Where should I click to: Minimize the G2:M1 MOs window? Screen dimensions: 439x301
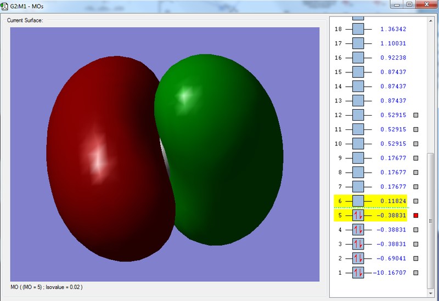(x=397, y=4)
